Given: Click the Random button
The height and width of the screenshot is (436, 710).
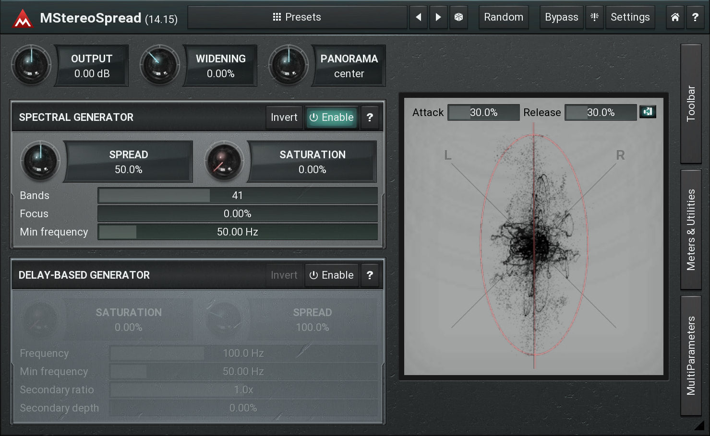Looking at the screenshot, I should point(504,17).
